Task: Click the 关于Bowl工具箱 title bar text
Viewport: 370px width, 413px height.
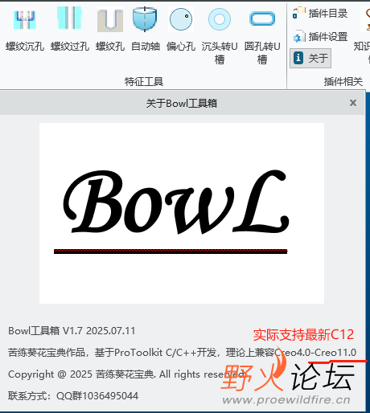Action: (182, 103)
